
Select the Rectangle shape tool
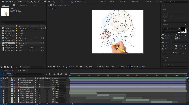pos(28,2)
